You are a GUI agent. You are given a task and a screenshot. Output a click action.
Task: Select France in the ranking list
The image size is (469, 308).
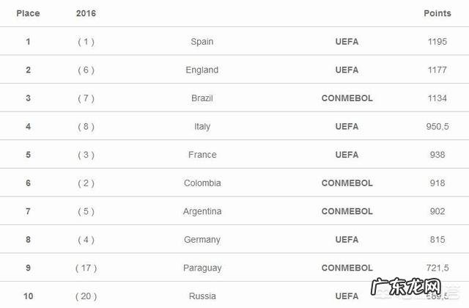click(x=202, y=155)
